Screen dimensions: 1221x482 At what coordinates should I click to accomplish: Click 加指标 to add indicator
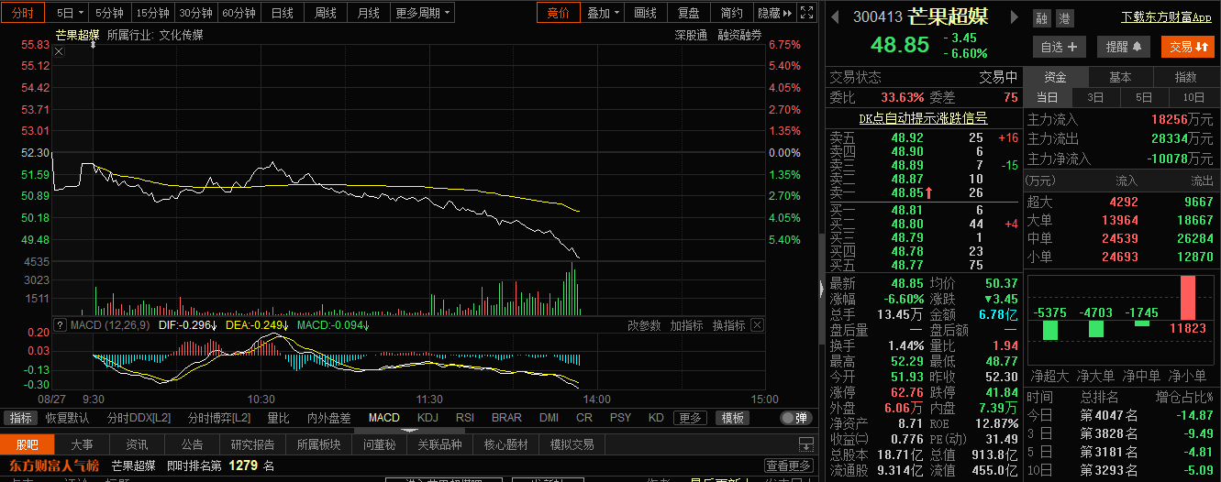point(686,325)
